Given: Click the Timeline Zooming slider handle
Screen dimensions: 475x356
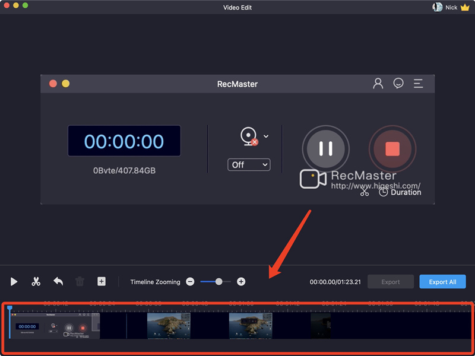Looking at the screenshot, I should (218, 282).
